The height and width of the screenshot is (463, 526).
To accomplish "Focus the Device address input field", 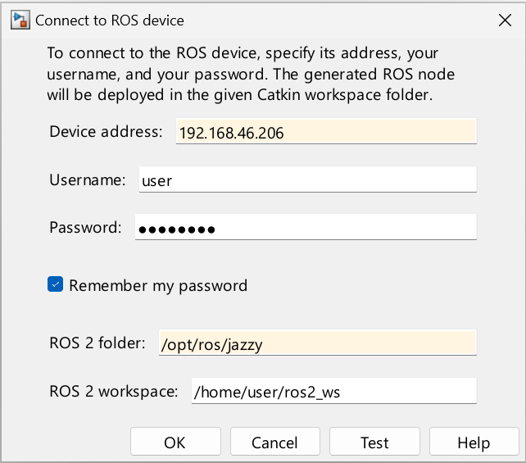I will 326,132.
